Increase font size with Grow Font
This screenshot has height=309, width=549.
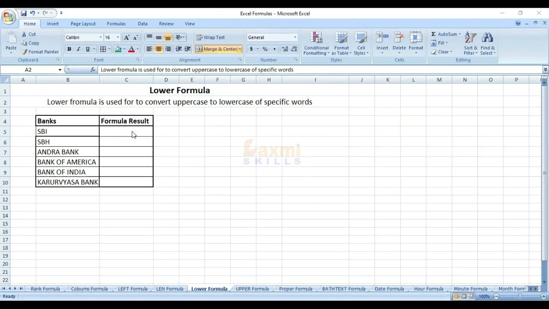tap(127, 37)
